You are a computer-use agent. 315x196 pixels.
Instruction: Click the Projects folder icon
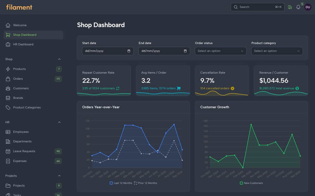coord(8,186)
